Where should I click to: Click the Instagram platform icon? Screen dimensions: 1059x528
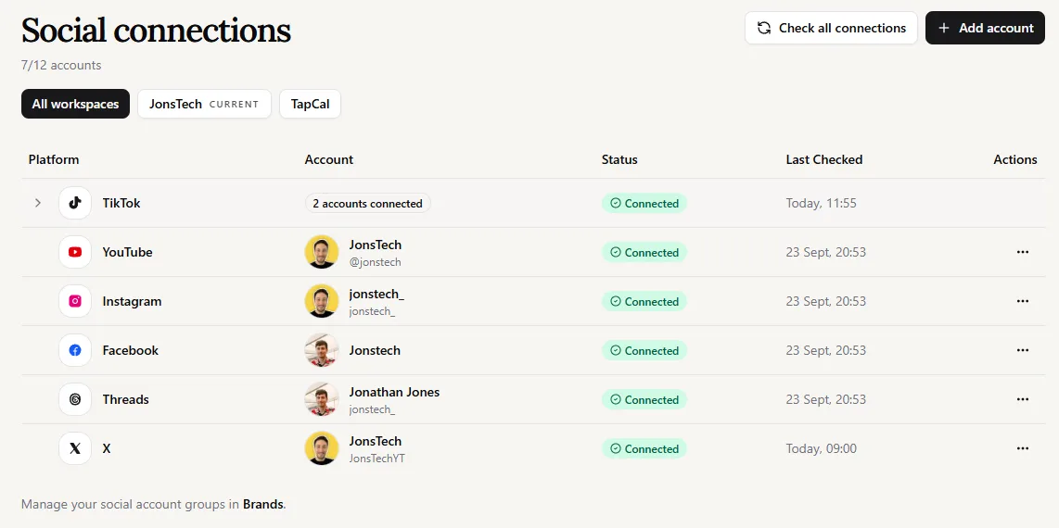(x=75, y=301)
